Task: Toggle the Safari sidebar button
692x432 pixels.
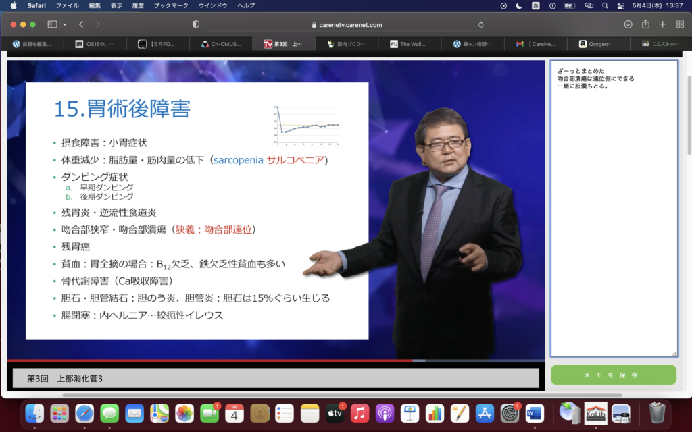Action: 52,24
